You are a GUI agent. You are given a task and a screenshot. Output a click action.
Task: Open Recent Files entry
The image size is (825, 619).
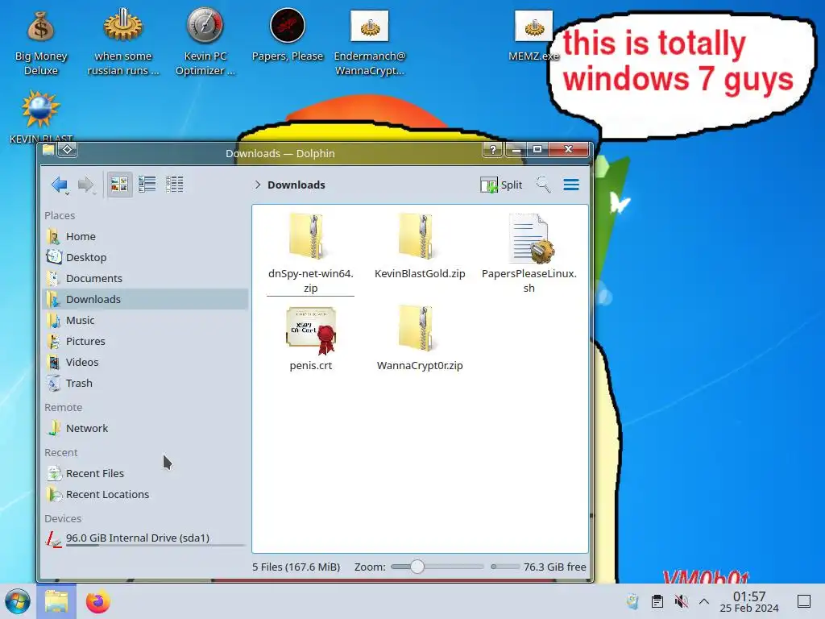tap(145, 473)
